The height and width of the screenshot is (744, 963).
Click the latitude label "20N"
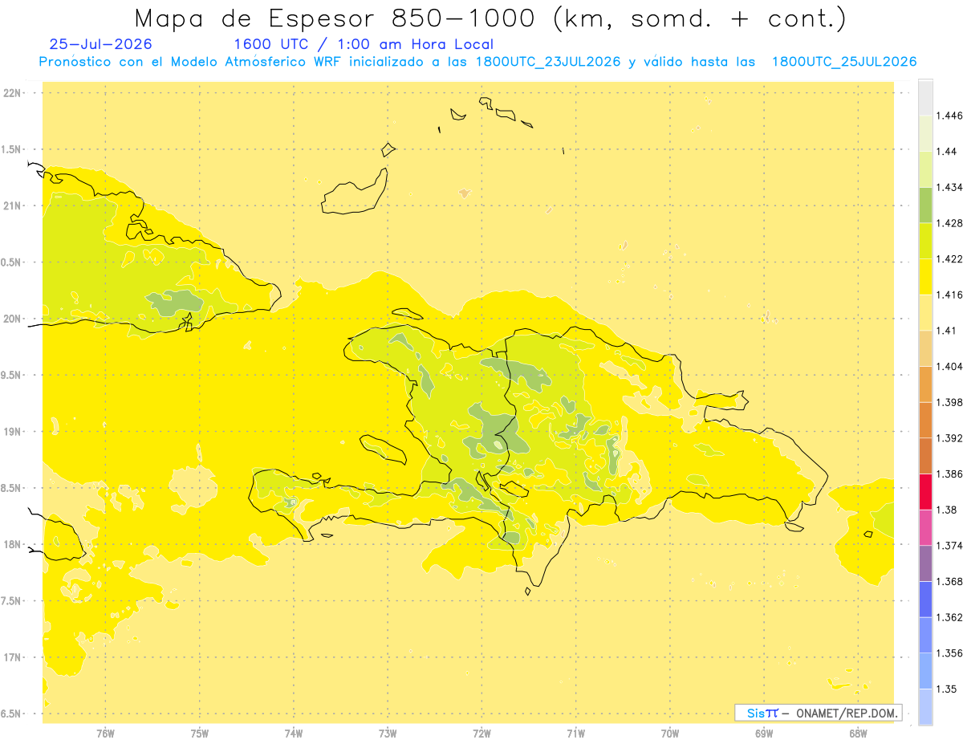point(11,319)
